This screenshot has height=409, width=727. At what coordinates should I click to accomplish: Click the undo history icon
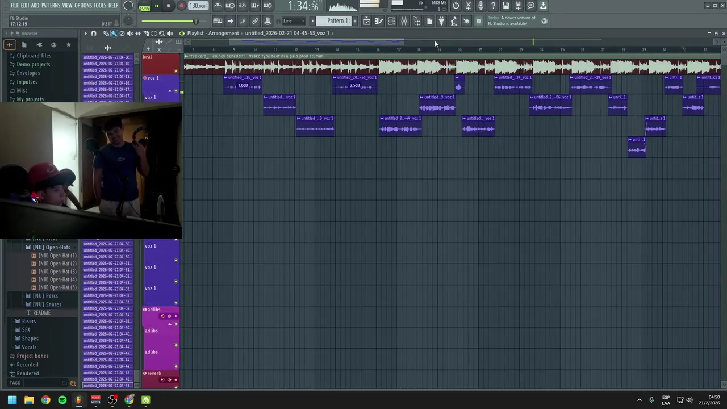click(456, 6)
